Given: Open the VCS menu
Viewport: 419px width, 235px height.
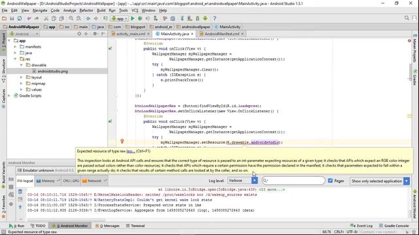Looking at the screenshot, I should coord(135,10).
